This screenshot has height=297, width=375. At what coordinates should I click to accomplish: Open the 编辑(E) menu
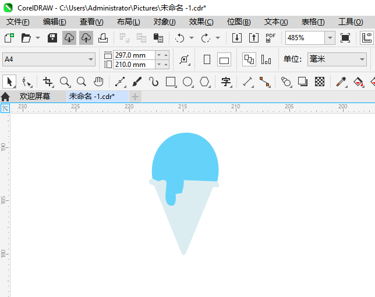(x=55, y=22)
